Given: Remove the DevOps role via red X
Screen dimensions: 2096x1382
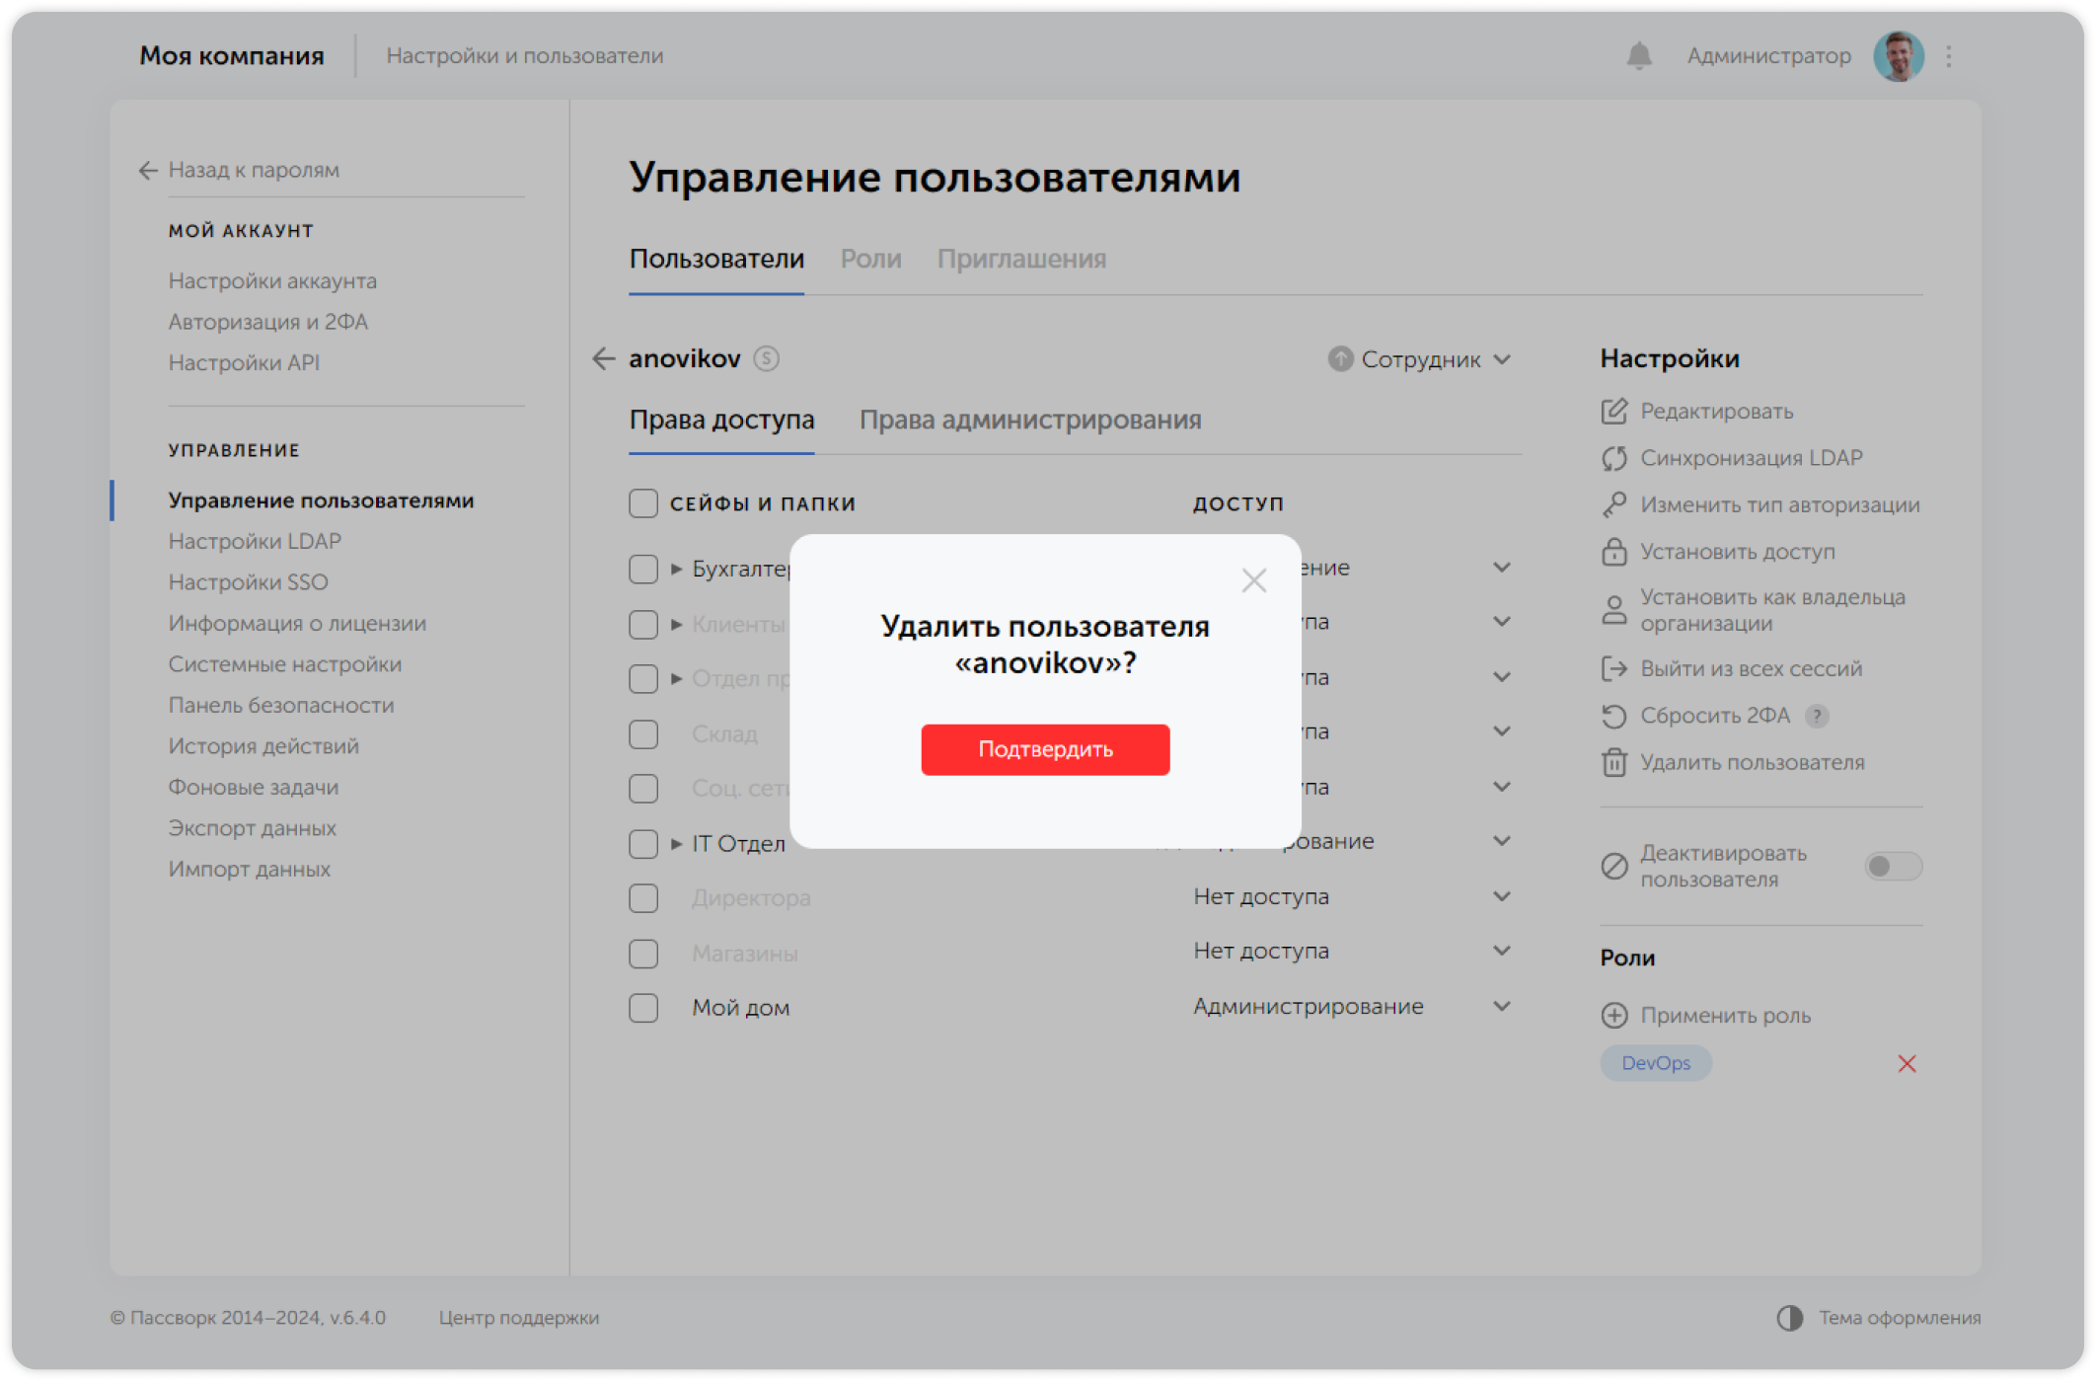Looking at the screenshot, I should (1908, 1063).
